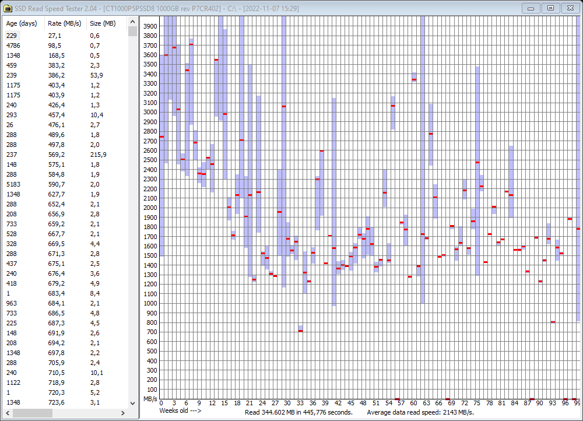Select the row with age 328

click(x=65, y=244)
